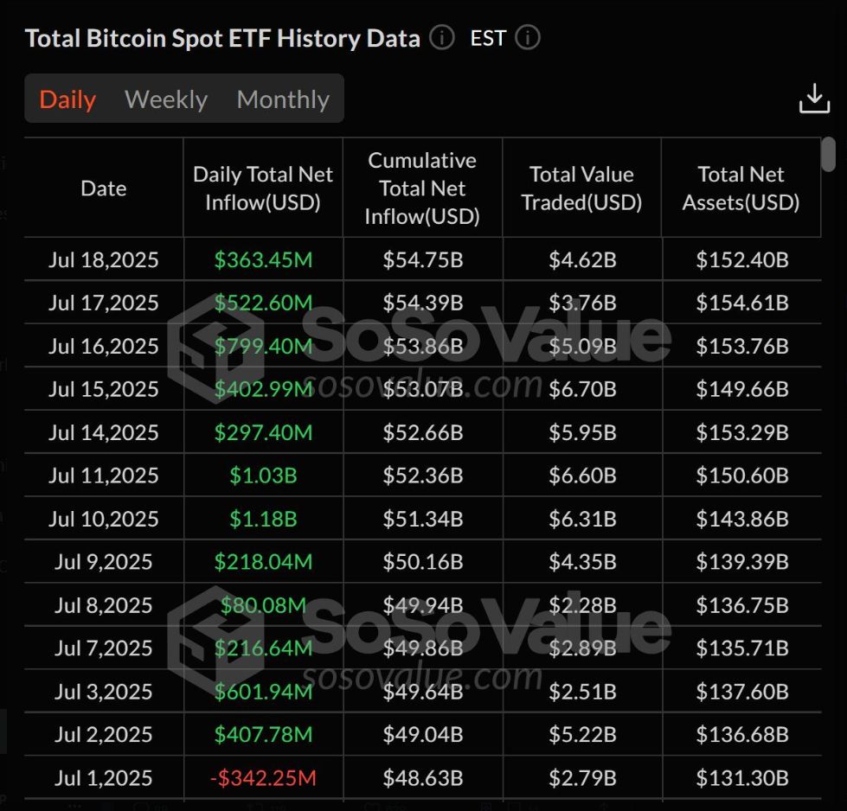
Task: Switch to the Daily tab
Action: 67,99
